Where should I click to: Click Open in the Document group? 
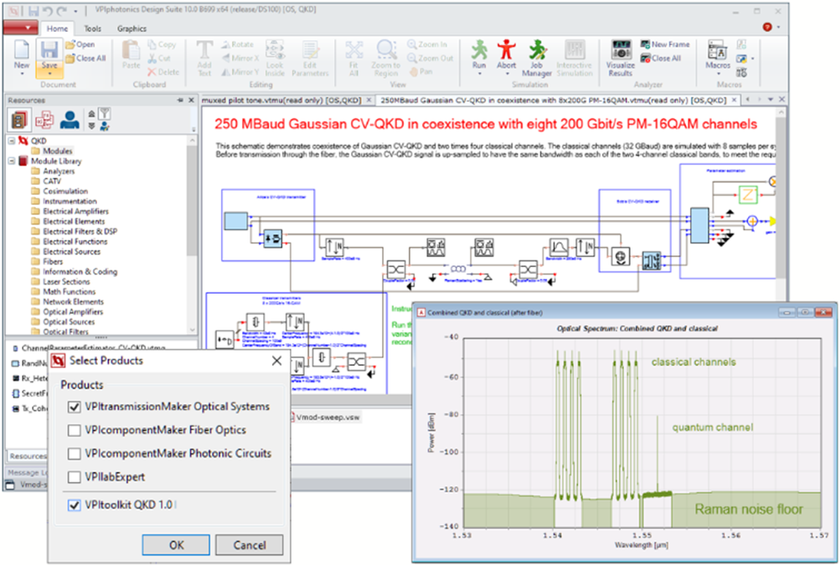80,44
